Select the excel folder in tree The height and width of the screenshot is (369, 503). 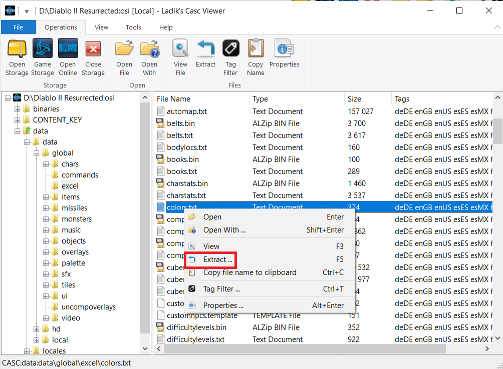(x=70, y=186)
